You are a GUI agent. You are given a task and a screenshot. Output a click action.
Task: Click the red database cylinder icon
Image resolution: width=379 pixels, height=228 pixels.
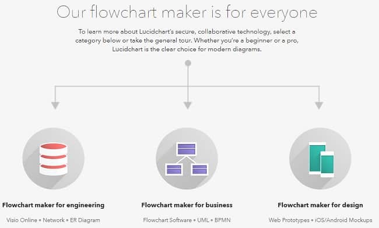[x=54, y=159]
